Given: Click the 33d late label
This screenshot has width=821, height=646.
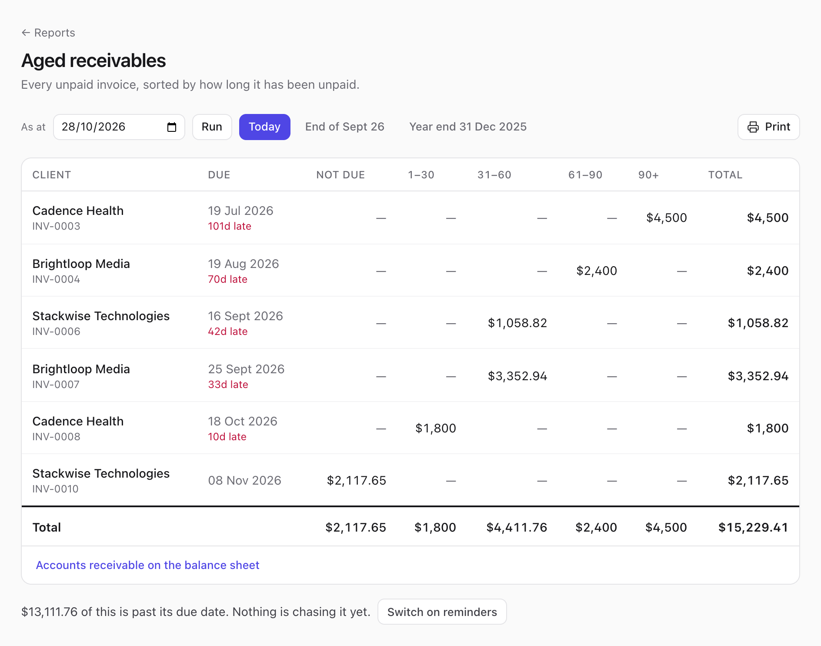Looking at the screenshot, I should [228, 385].
